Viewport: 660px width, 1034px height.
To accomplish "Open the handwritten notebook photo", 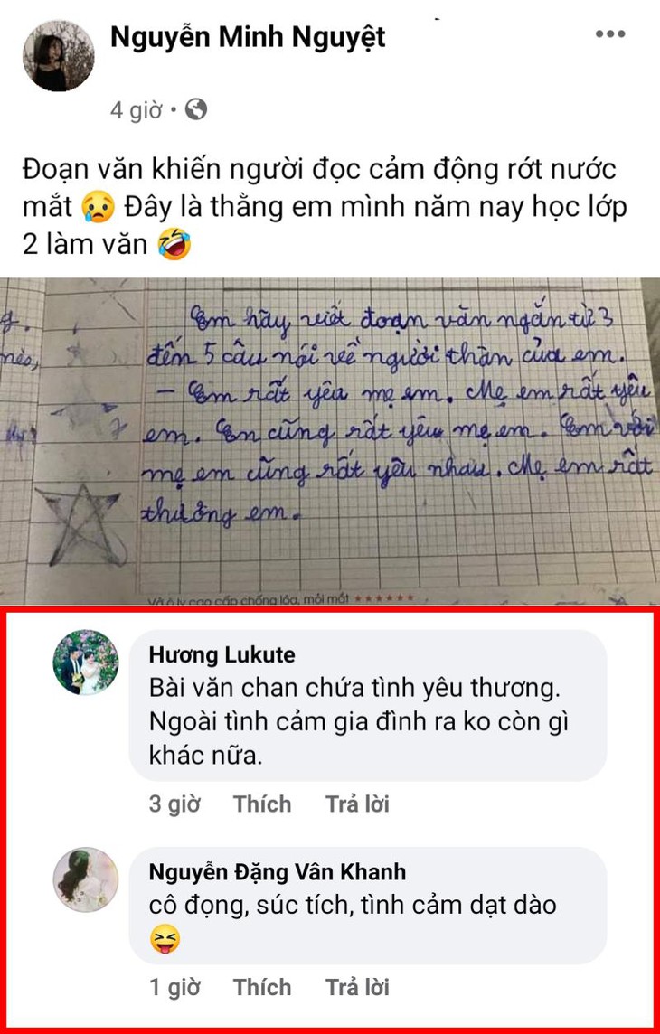I will pyautogui.click(x=330, y=441).
